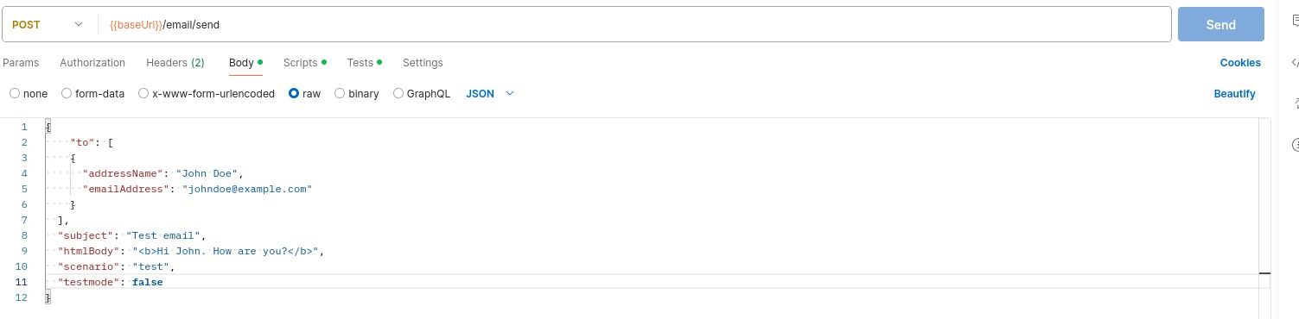Click Beautify to format the JSON
The image size is (1299, 319).
[1234, 94]
